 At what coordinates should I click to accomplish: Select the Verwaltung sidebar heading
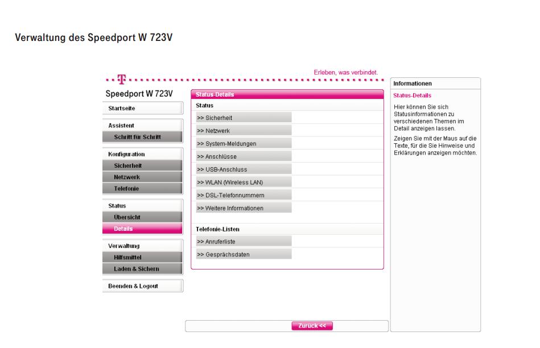pos(143,246)
